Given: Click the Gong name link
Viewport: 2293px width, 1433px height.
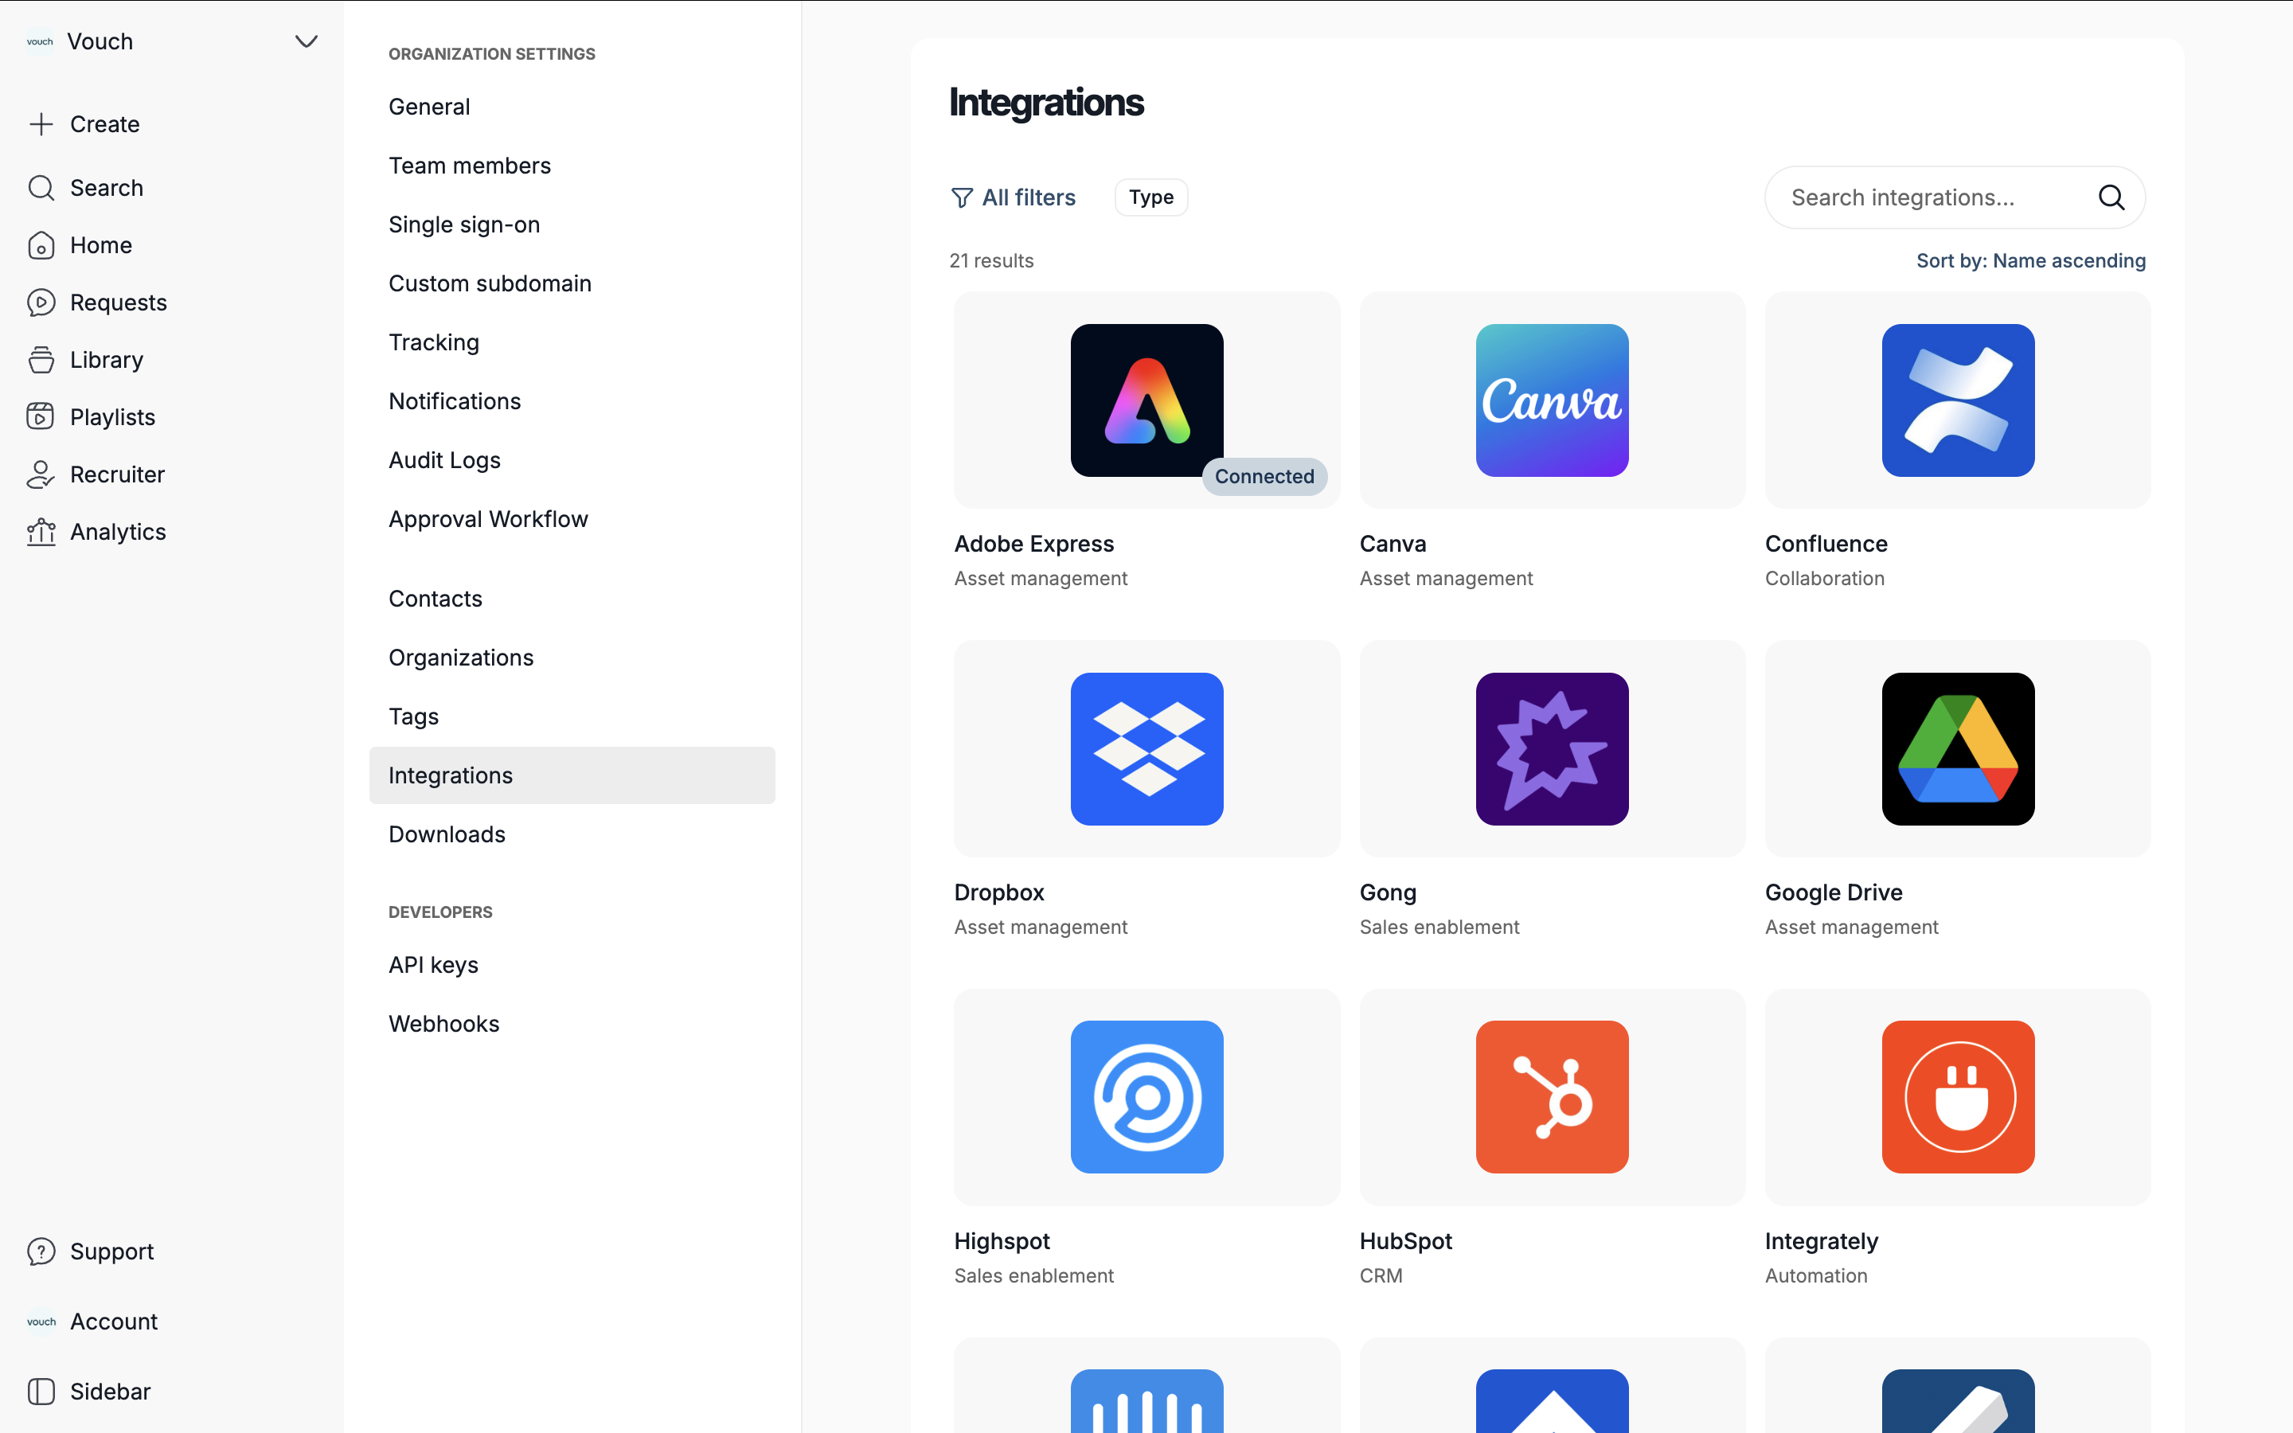Looking at the screenshot, I should pyautogui.click(x=1387, y=892).
